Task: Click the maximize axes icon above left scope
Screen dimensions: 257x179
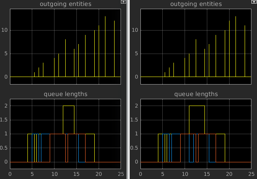Action: pyautogui.click(x=123, y=2)
